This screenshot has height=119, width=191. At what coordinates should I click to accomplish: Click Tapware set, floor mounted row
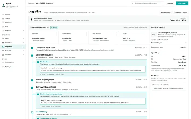tap(169, 40)
